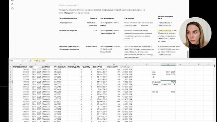Open the DiscountPct column filter dropdown
Image resolution: width=217 pixels, height=122 pixels.
[x=119, y=67]
